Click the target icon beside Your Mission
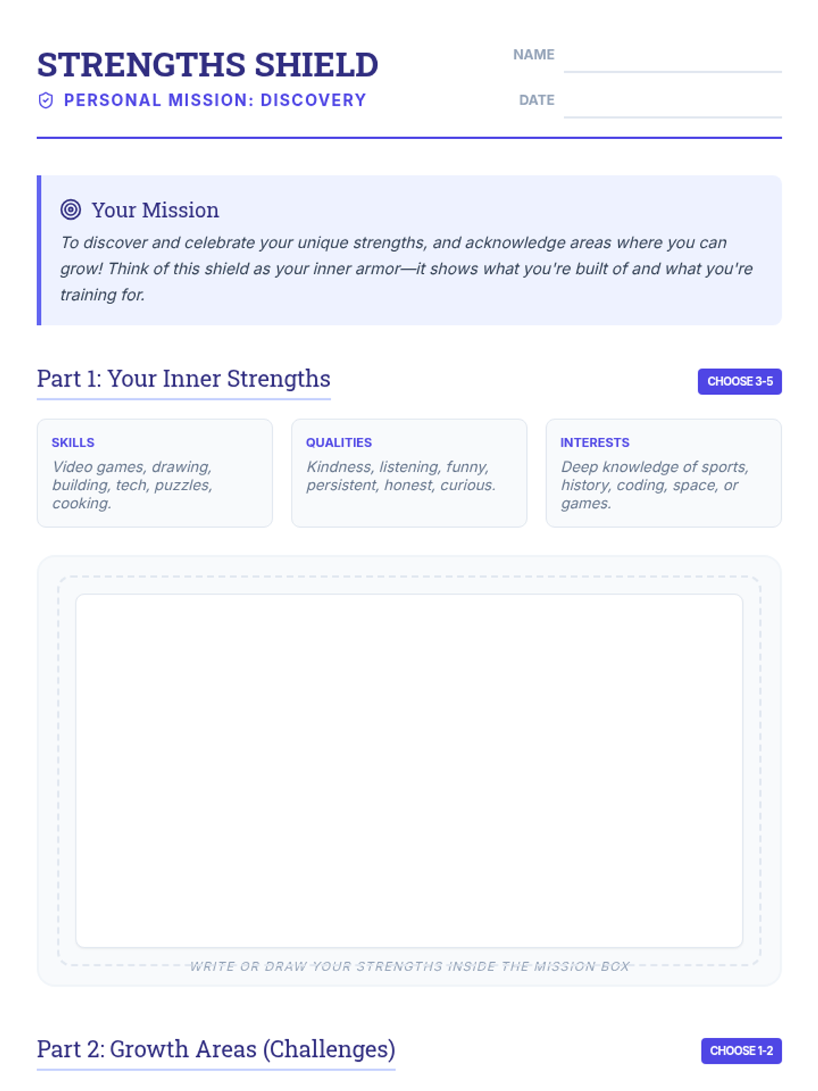 (x=71, y=209)
